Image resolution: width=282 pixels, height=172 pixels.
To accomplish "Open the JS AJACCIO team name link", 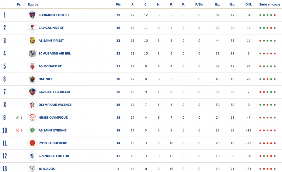I will tap(47, 169).
